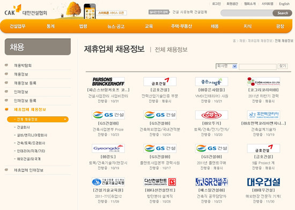
Task: Open the 플랜트사업본부 경력사원 job posting
Action: (x=160, y=163)
